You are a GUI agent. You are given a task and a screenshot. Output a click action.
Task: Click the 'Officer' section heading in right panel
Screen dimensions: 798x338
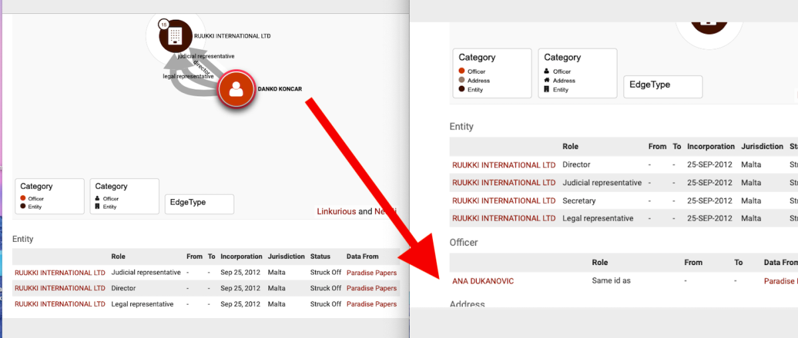point(464,242)
